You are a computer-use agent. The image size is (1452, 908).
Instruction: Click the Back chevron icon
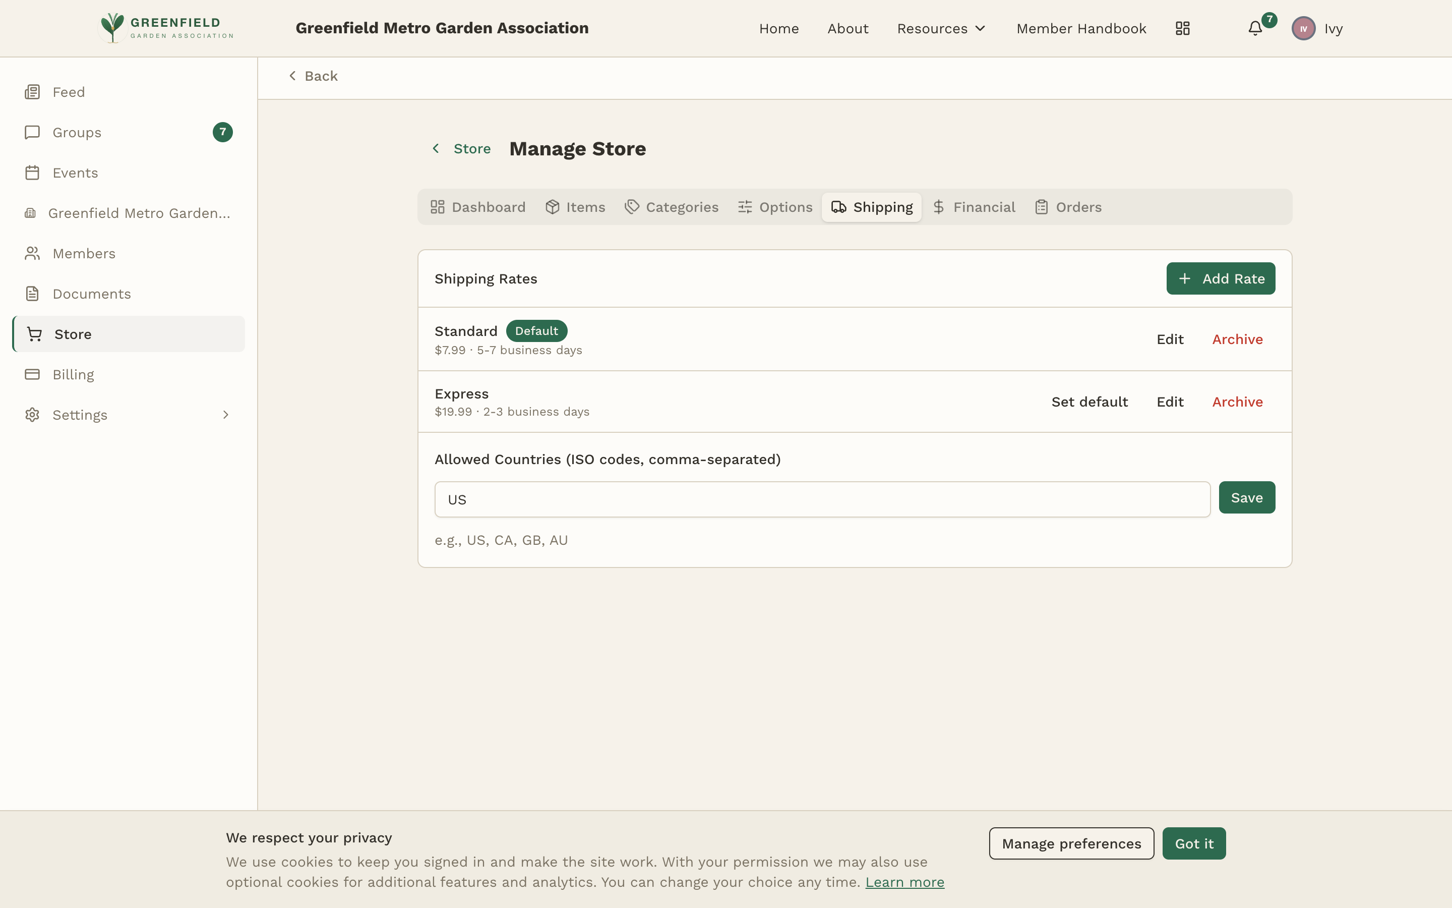[x=292, y=76]
